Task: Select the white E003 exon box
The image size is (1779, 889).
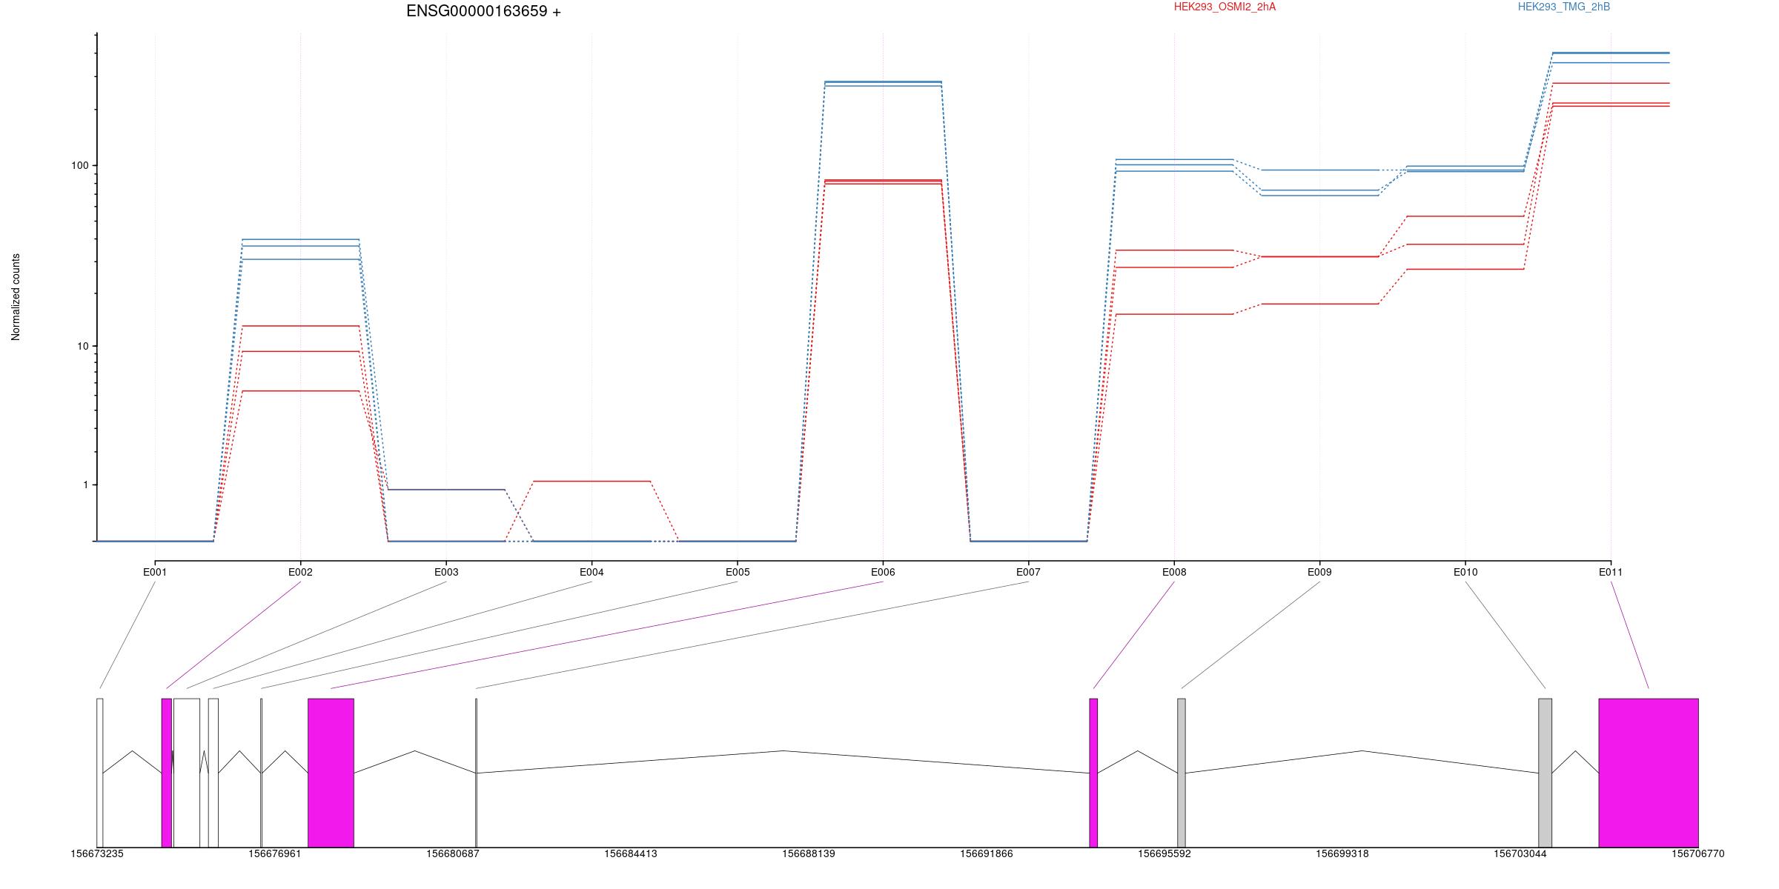Action: point(187,773)
